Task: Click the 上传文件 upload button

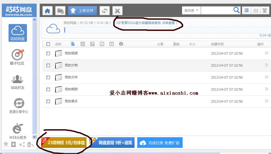Action: [x=83, y=11]
